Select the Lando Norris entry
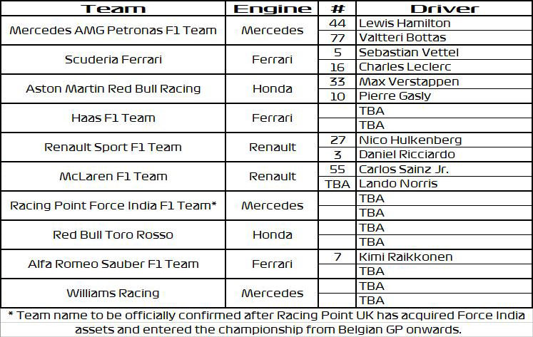 (x=444, y=184)
